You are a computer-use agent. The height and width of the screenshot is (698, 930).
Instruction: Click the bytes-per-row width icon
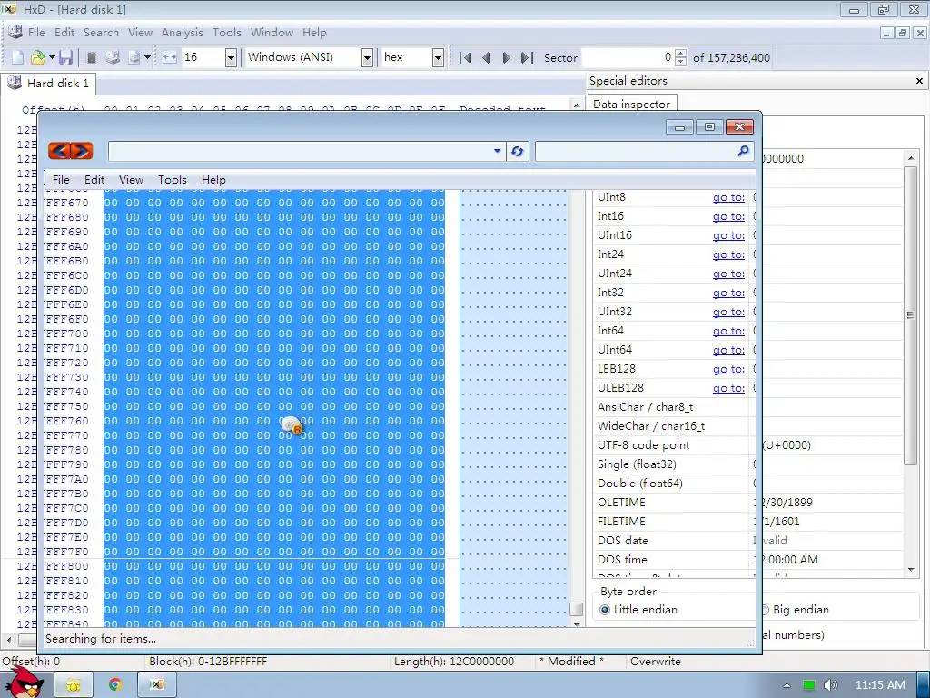click(x=170, y=57)
